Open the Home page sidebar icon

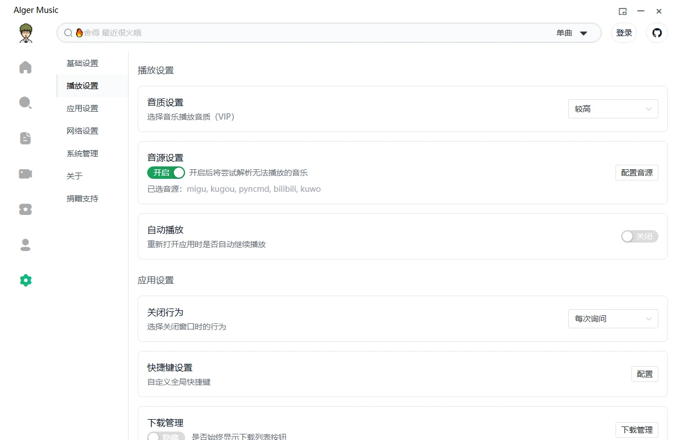pos(25,68)
